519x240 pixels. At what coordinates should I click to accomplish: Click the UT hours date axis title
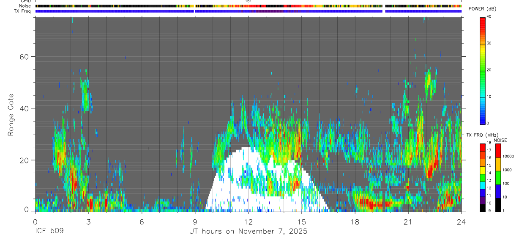[x=248, y=232]
